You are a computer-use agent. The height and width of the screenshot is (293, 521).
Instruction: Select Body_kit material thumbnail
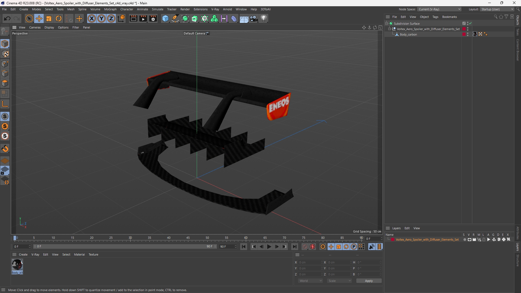(17, 265)
